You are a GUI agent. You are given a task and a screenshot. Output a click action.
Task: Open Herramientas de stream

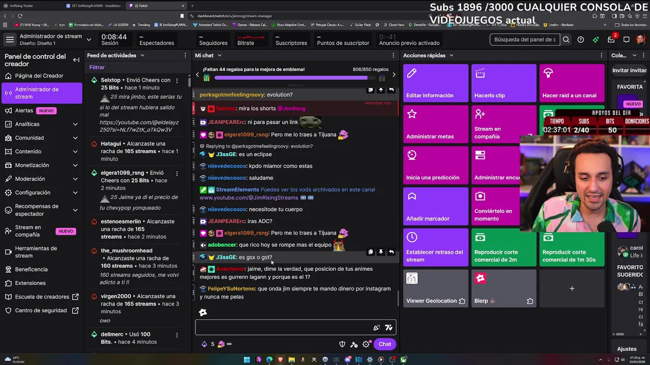point(41,252)
